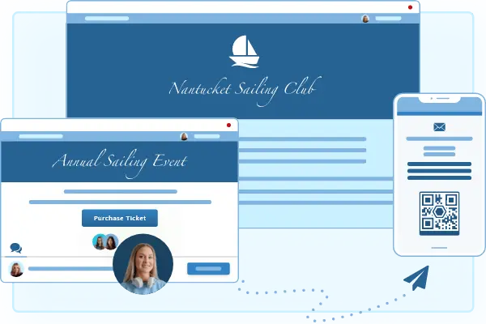Click the white sailboat logo
This screenshot has height=324, width=486.
(243, 52)
